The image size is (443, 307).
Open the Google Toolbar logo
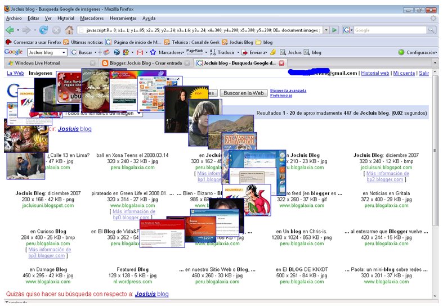pos(14,52)
